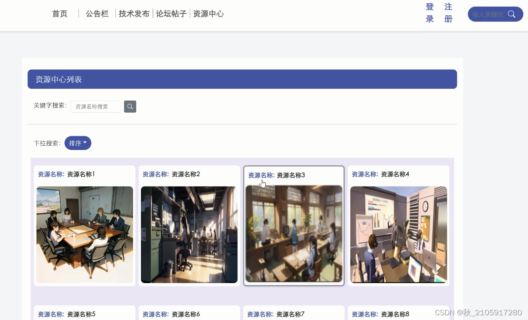Select the card titled 资源名称6
Image resolution: width=528 pixels, height=320 pixels.
pos(189,313)
